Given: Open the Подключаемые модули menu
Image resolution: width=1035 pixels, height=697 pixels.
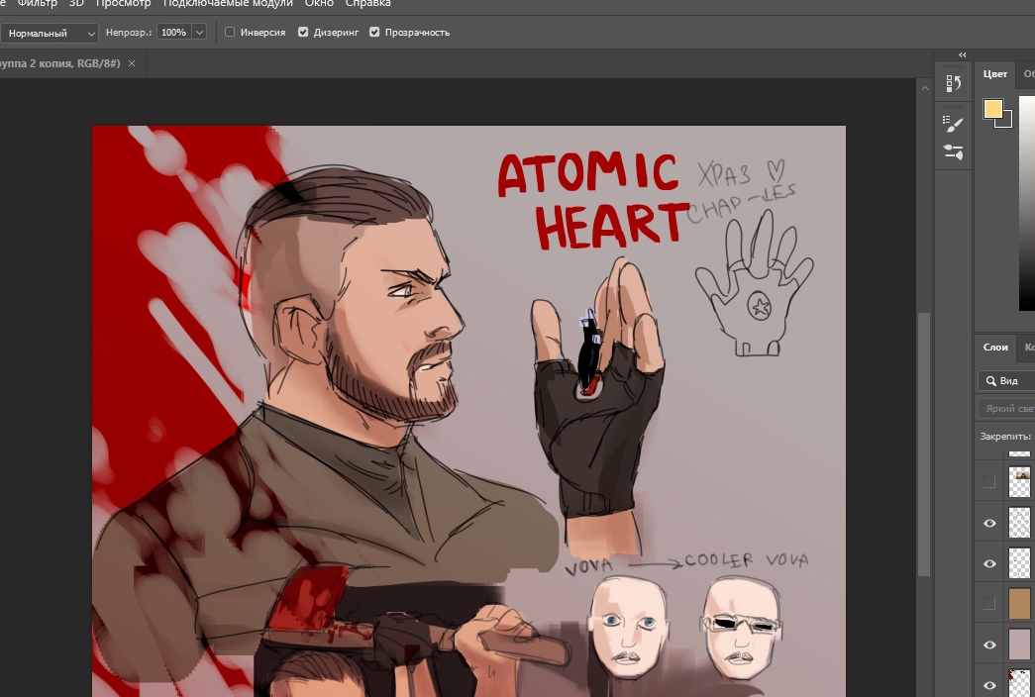Looking at the screenshot, I should tap(228, 3).
